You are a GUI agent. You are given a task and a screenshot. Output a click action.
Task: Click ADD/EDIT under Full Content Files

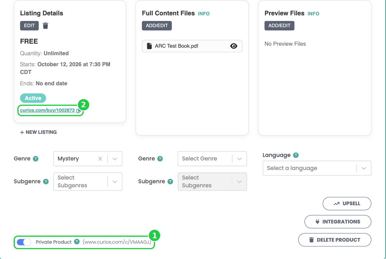(x=157, y=26)
